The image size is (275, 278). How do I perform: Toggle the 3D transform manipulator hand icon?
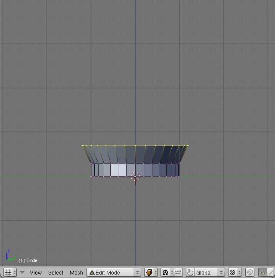190,272
